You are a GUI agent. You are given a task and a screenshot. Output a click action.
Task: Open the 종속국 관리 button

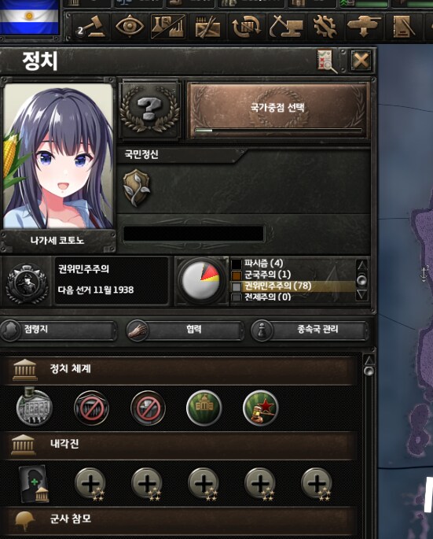click(309, 330)
